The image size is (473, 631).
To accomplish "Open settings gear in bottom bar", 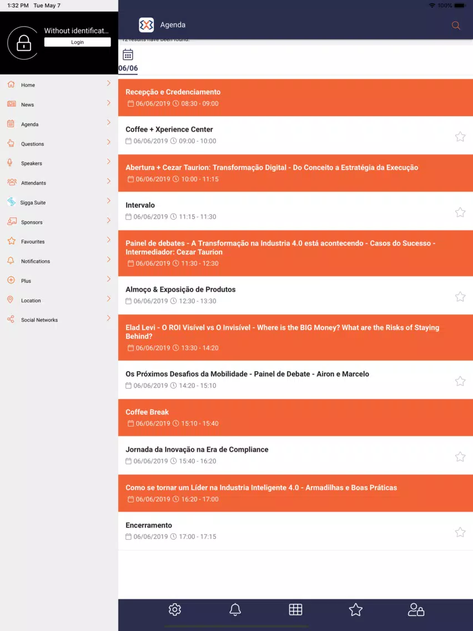I will 174,610.
